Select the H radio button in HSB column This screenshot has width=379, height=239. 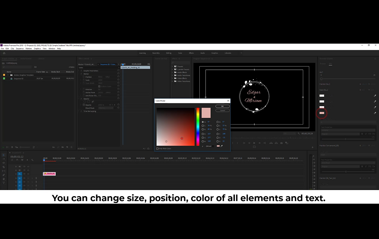[202, 122]
